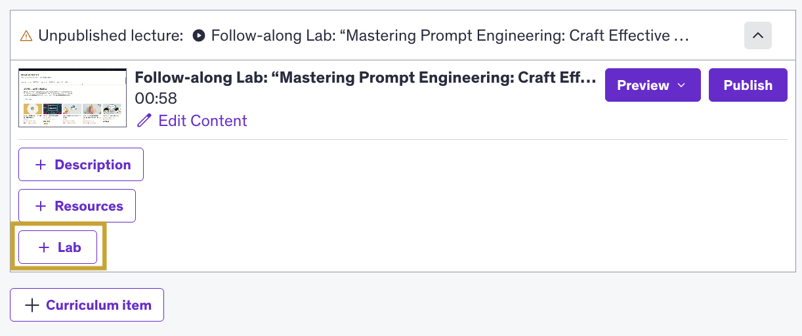The width and height of the screenshot is (802, 336).
Task: Collapse the lecture panel with the chevron
Action: pos(757,35)
